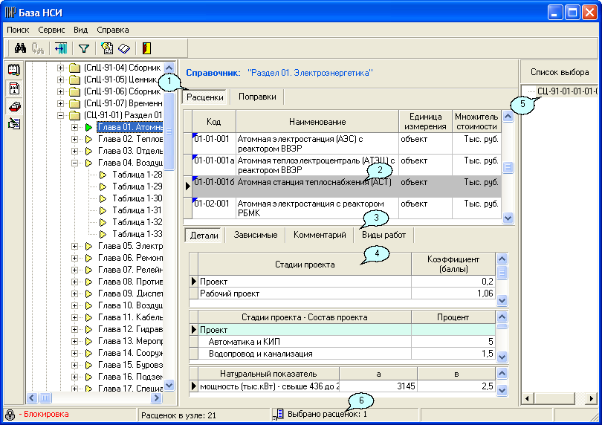Viewport: 602px width, 425px height.
Task: Click the hand writing document sidebar icon
Action: point(13,123)
